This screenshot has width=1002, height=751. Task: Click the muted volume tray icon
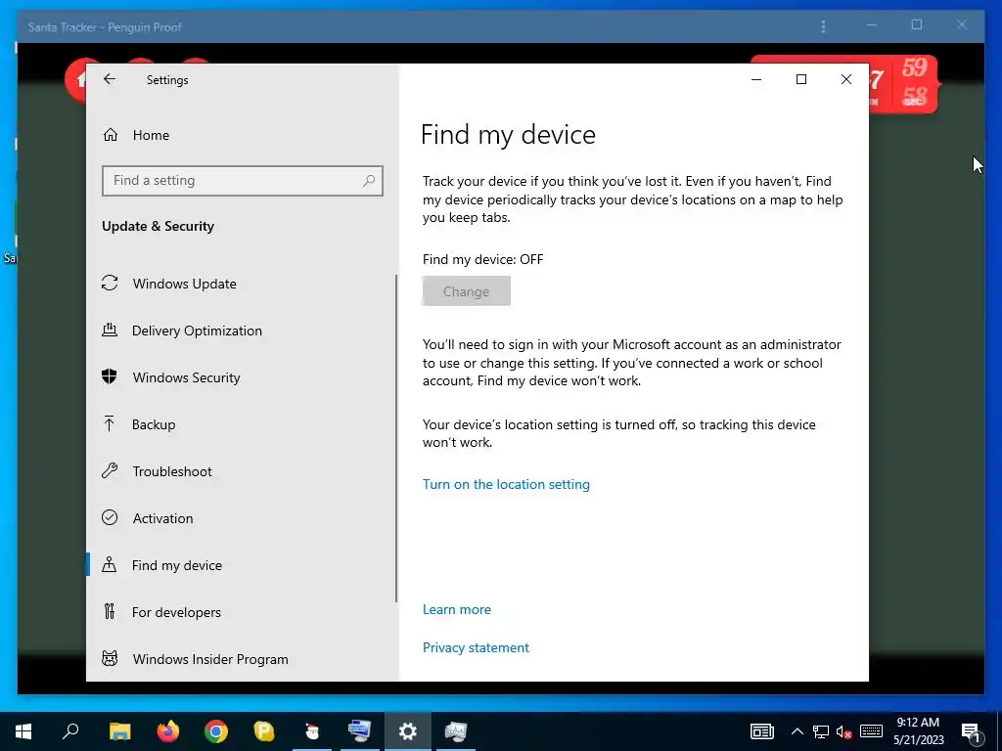click(844, 731)
